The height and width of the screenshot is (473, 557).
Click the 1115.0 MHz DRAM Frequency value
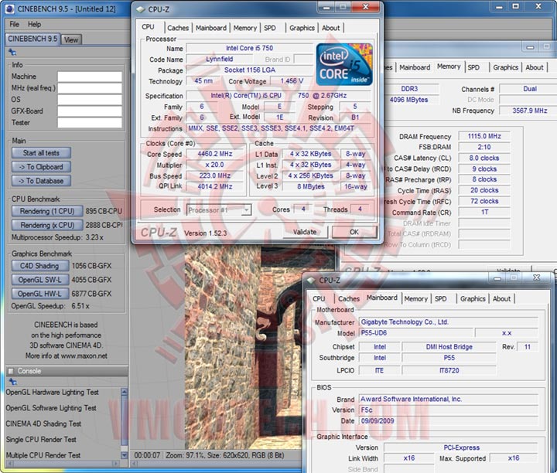[484, 136]
